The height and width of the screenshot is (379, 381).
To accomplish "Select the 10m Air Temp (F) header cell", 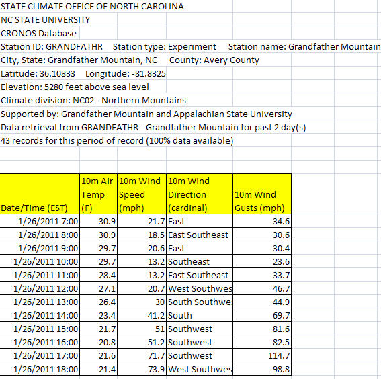I will 98,194.
